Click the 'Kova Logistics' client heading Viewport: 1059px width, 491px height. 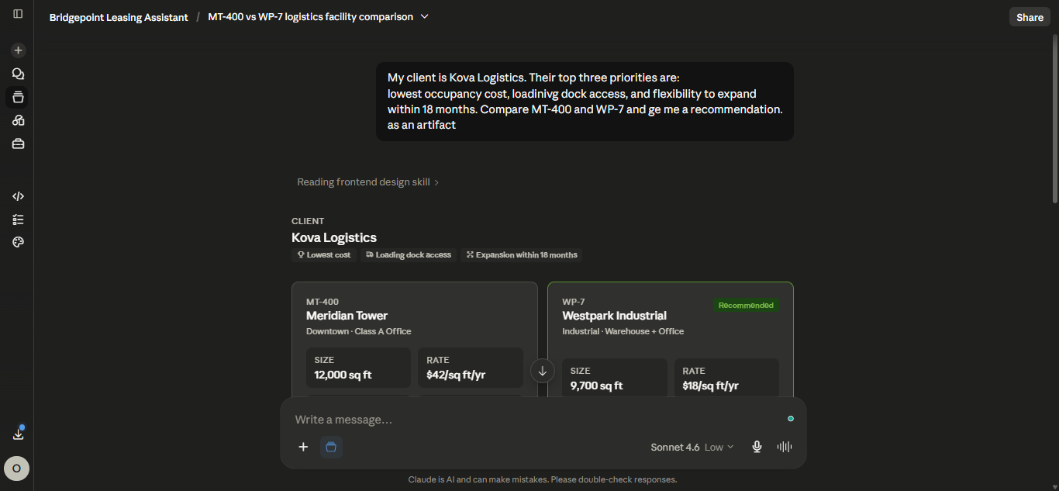tap(334, 237)
